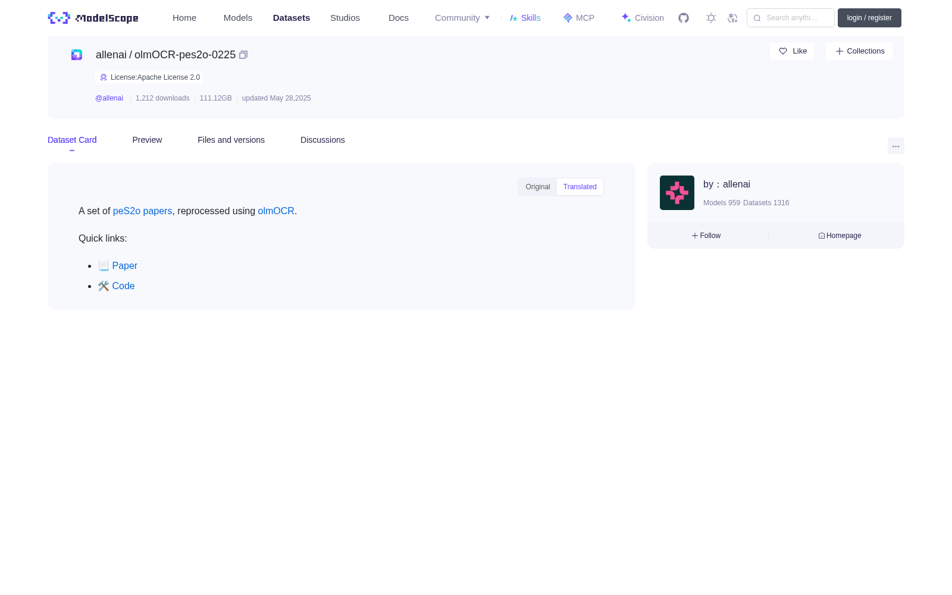Click the allenai / olmOCR-pes2o-0225 title
This screenshot has height=595, width=952.
tap(165, 55)
